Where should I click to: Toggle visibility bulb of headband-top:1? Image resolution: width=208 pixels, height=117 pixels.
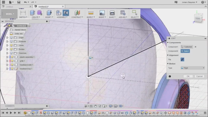(12, 69)
